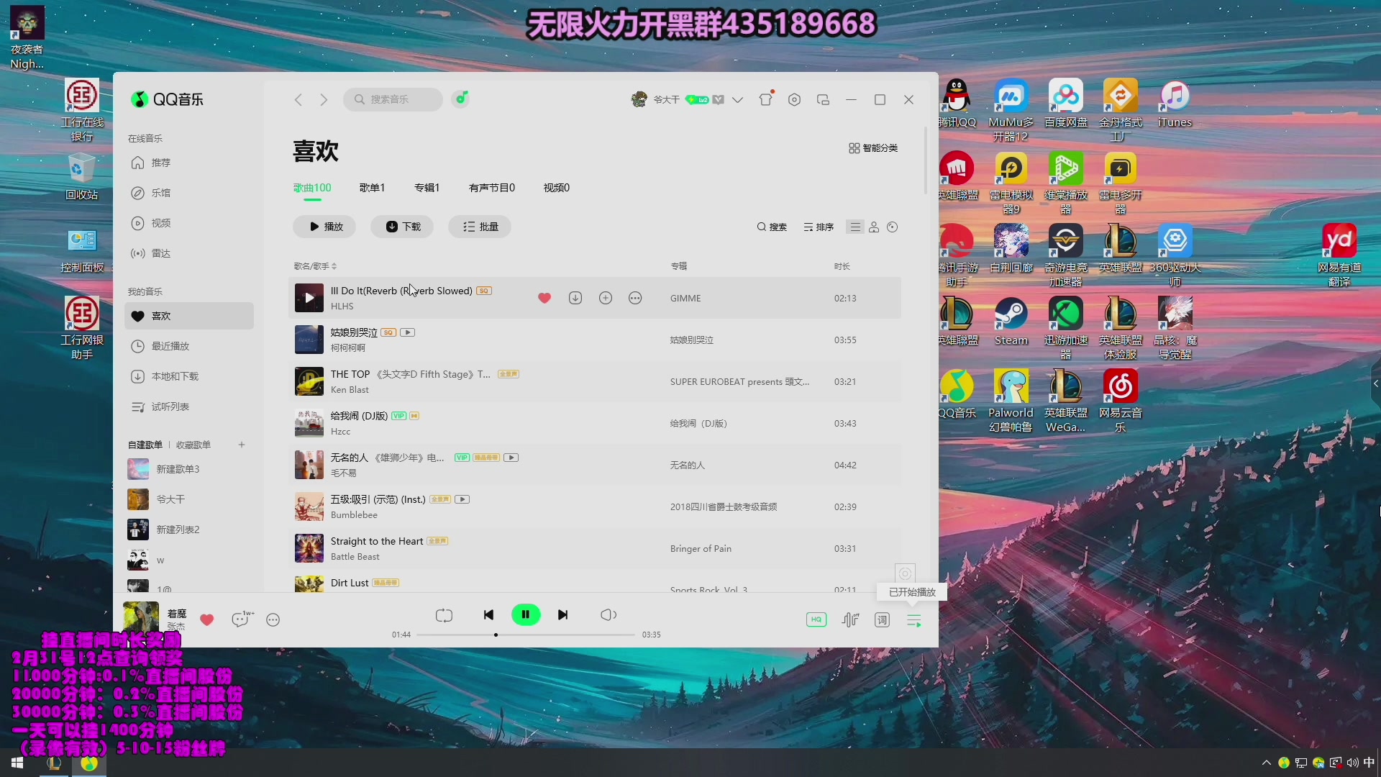Unlike the now-playing song 着魔

pos(206,619)
